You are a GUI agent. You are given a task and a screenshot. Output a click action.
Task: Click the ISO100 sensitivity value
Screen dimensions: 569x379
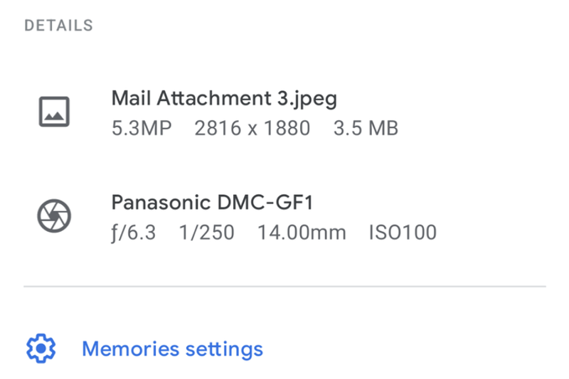pos(403,233)
